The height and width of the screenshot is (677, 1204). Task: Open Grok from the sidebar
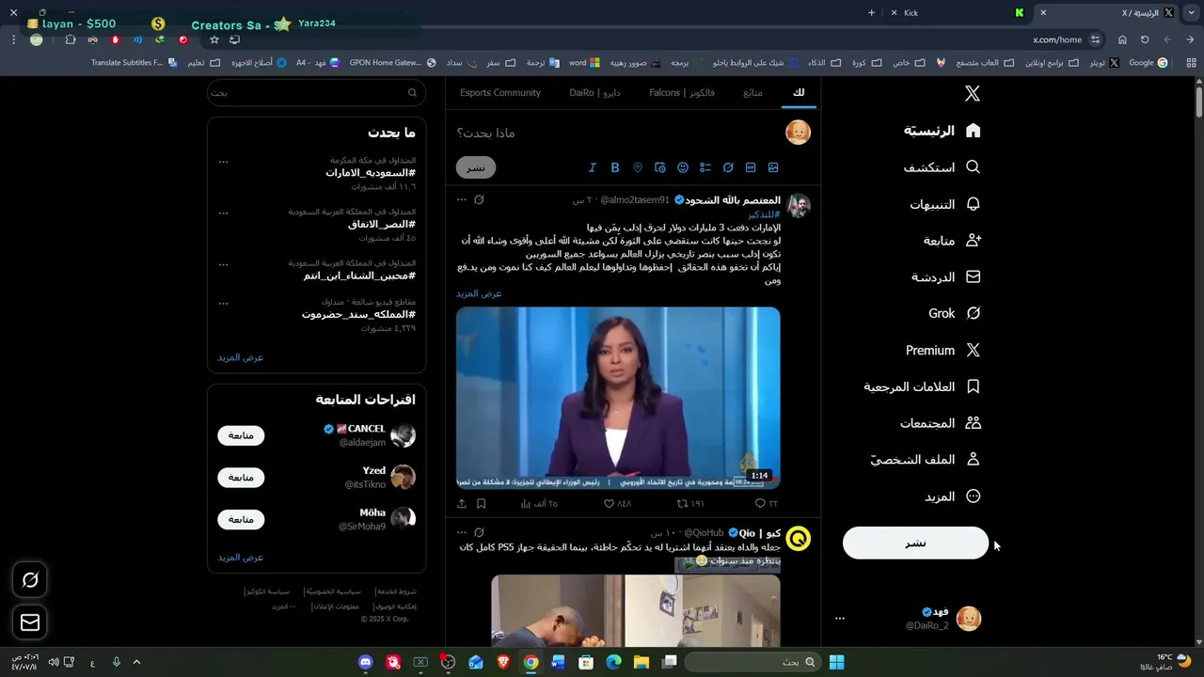coord(954,313)
